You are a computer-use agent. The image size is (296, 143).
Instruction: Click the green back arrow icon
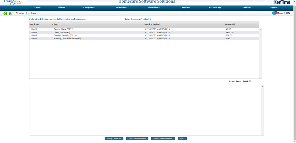[x=5, y=13]
